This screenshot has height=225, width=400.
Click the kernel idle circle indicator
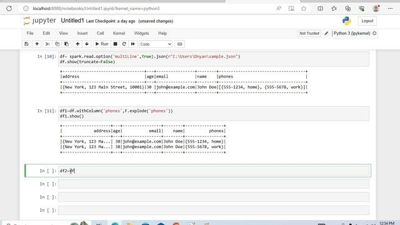click(x=374, y=33)
